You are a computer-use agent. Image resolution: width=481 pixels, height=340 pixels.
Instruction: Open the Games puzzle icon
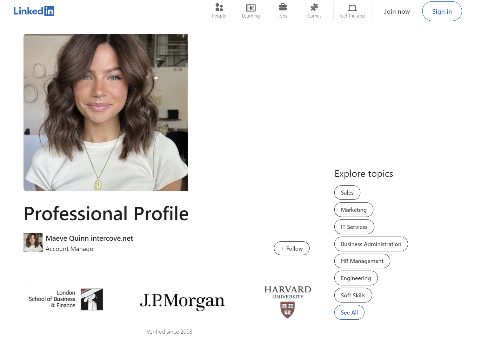pyautogui.click(x=314, y=7)
